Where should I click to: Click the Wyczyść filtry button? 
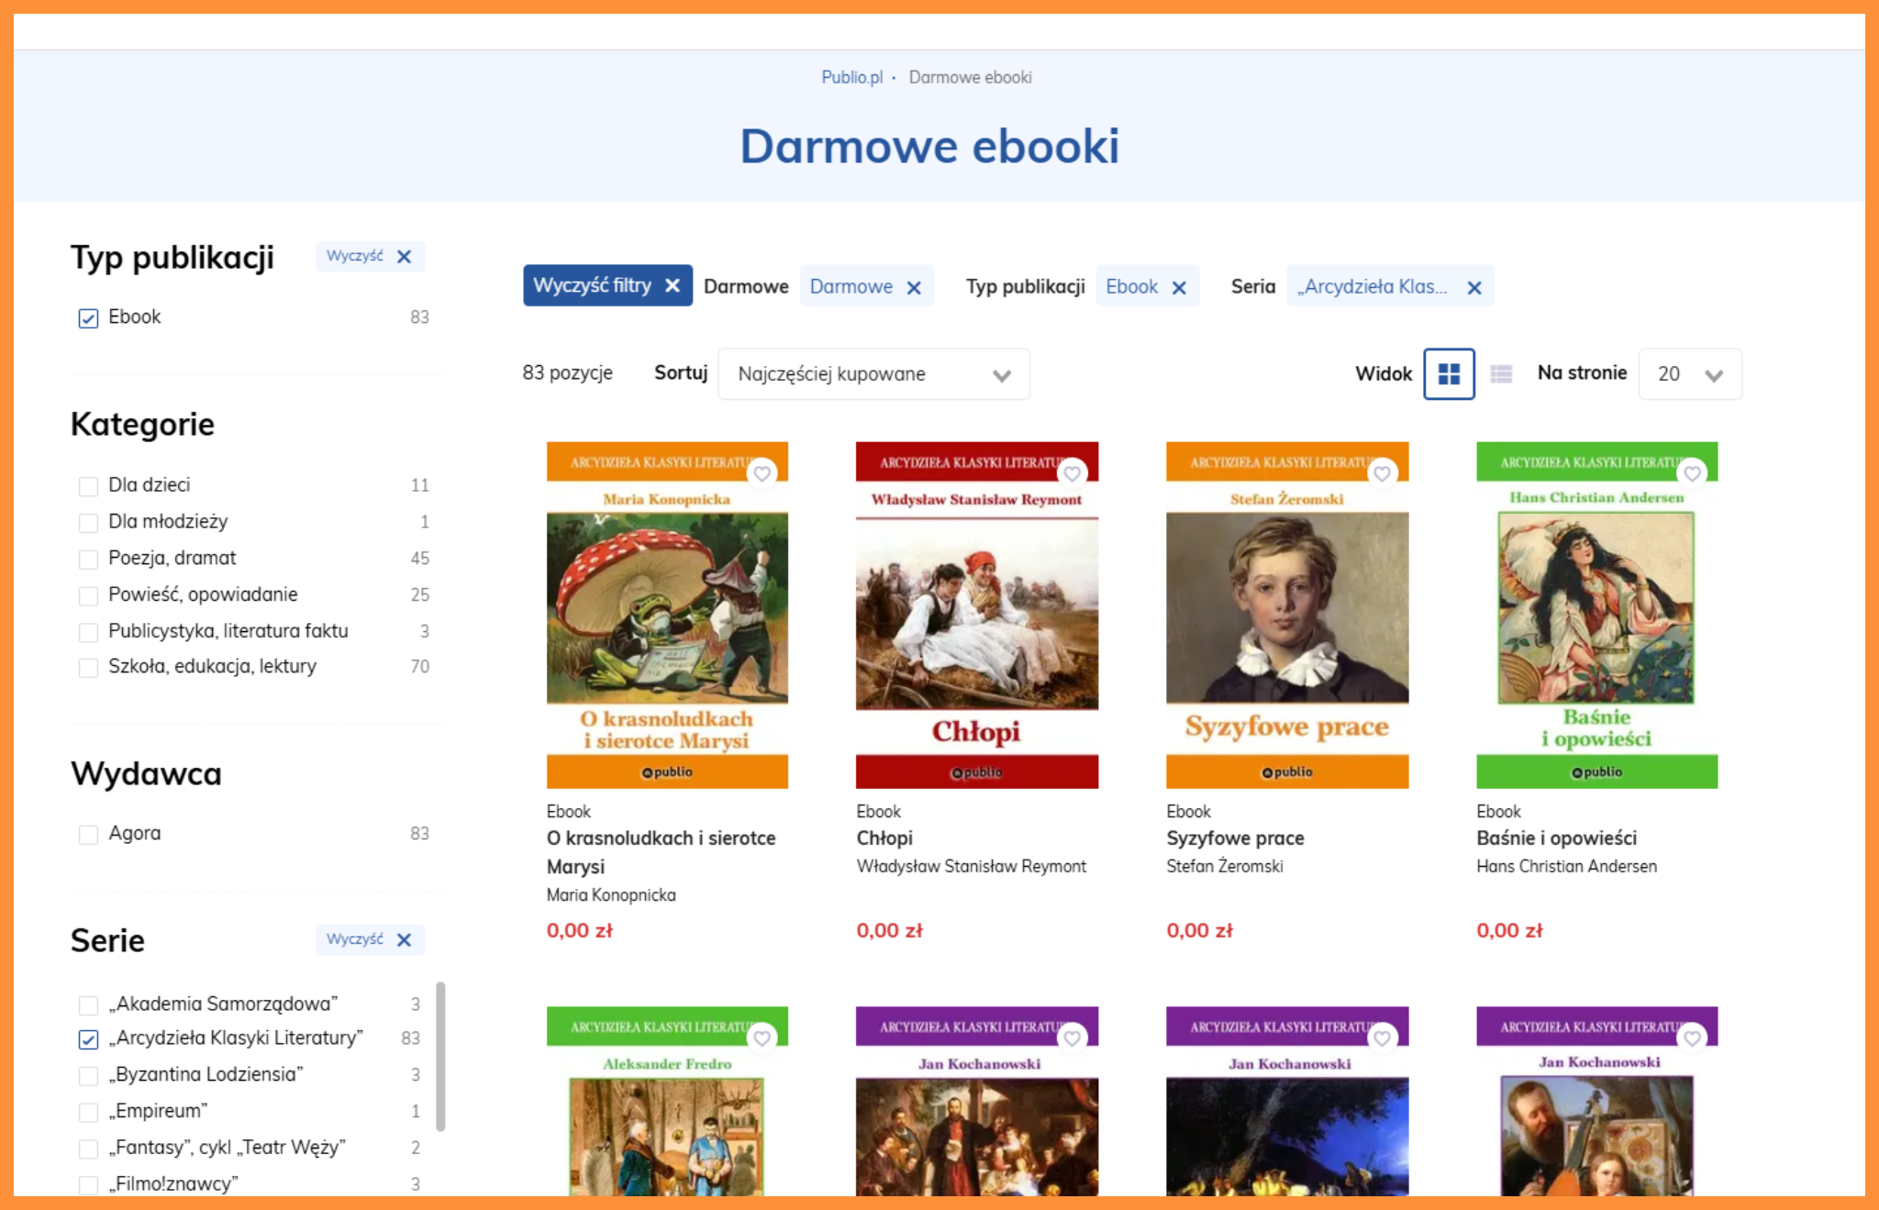(x=607, y=285)
